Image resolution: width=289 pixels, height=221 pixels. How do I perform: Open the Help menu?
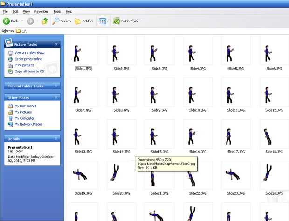point(69,12)
